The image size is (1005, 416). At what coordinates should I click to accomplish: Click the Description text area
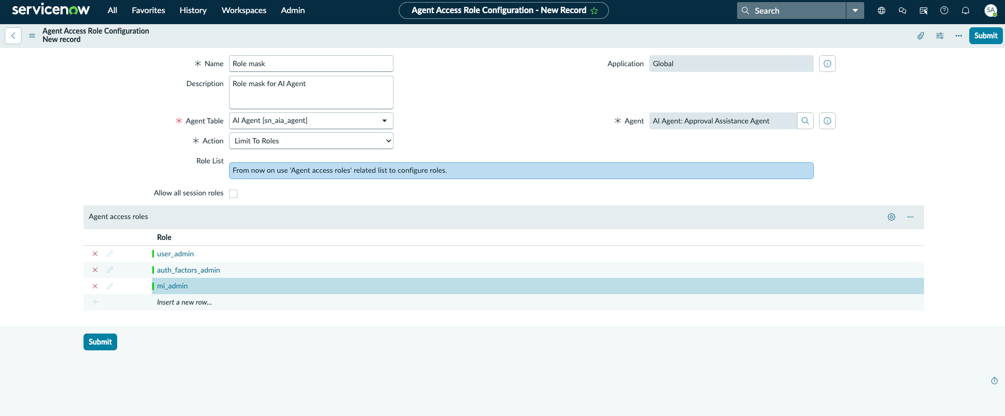tap(311, 92)
